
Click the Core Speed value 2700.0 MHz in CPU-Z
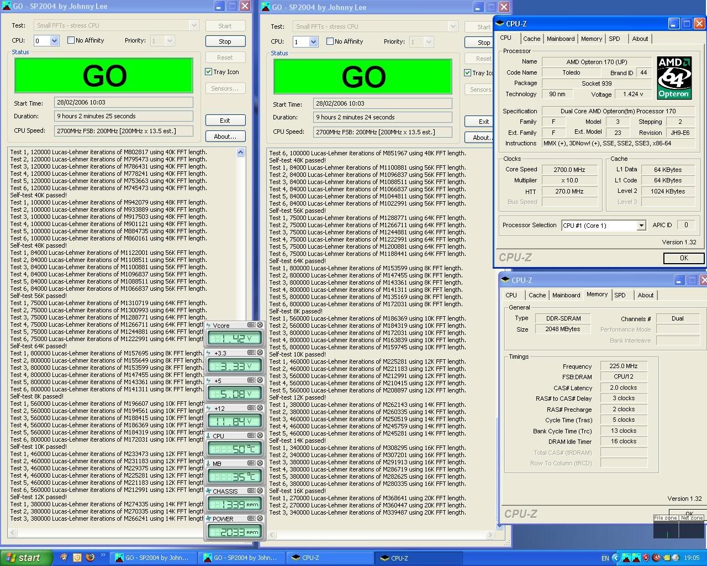[569, 170]
